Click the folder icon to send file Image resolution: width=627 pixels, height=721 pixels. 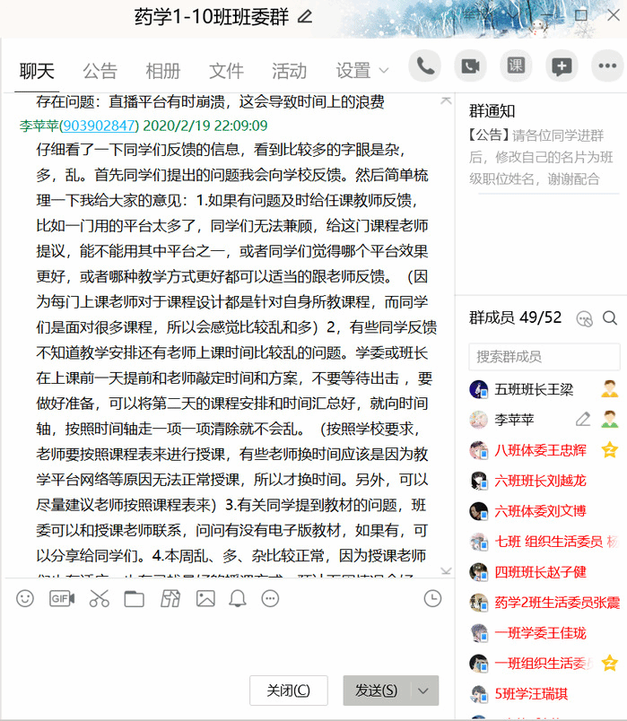tap(134, 598)
